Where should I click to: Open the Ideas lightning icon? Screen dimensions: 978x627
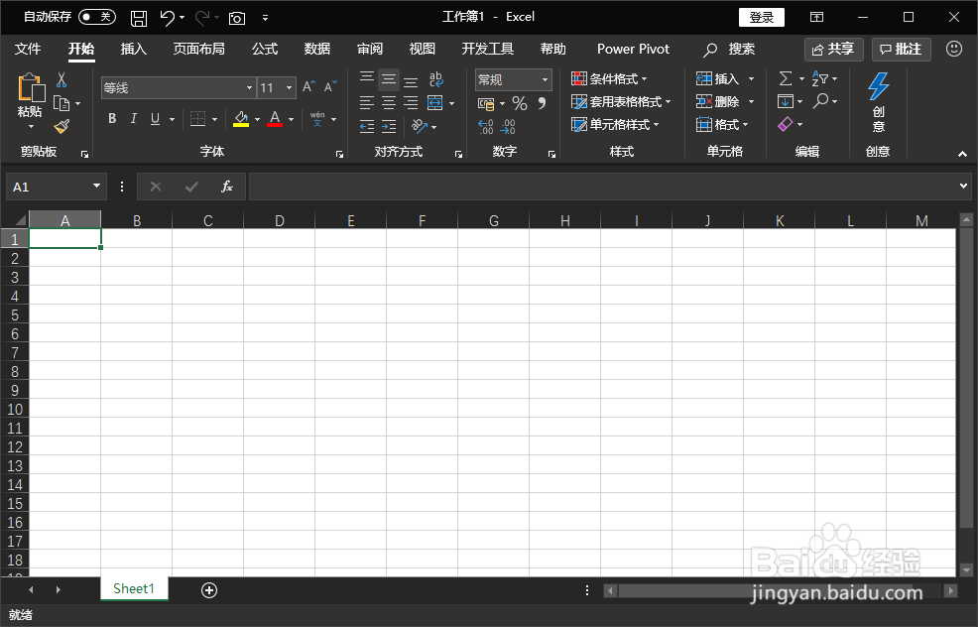point(878,86)
